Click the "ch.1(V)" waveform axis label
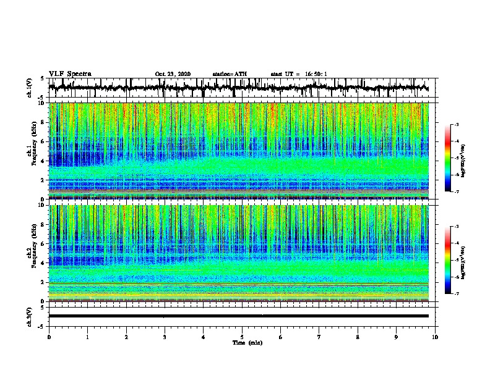490x378 pixels. tap(30, 88)
